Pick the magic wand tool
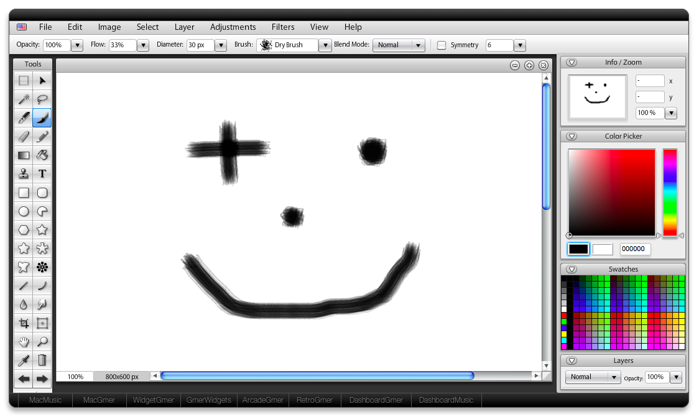Viewport: 699px width, 417px height. pos(24,99)
